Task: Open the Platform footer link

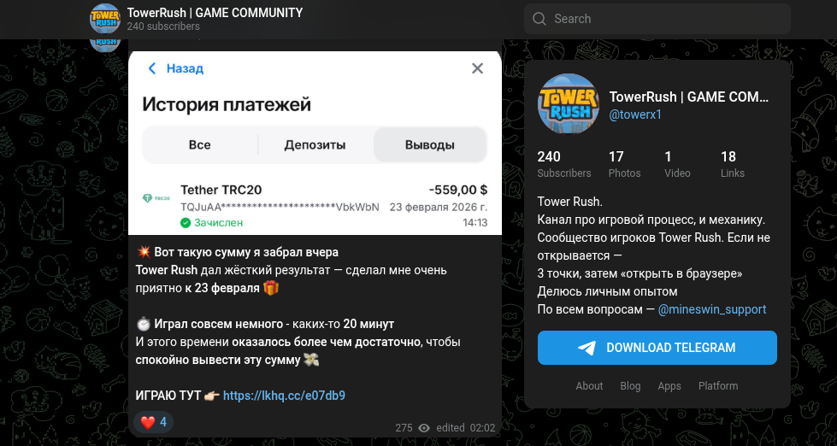Action: tap(718, 385)
